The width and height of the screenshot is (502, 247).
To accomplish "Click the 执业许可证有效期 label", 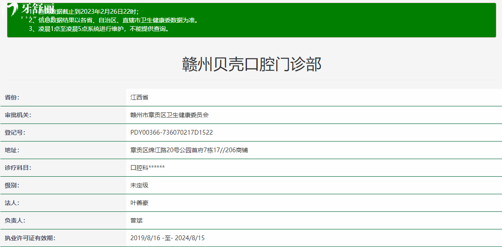I will pyautogui.click(x=29, y=238).
